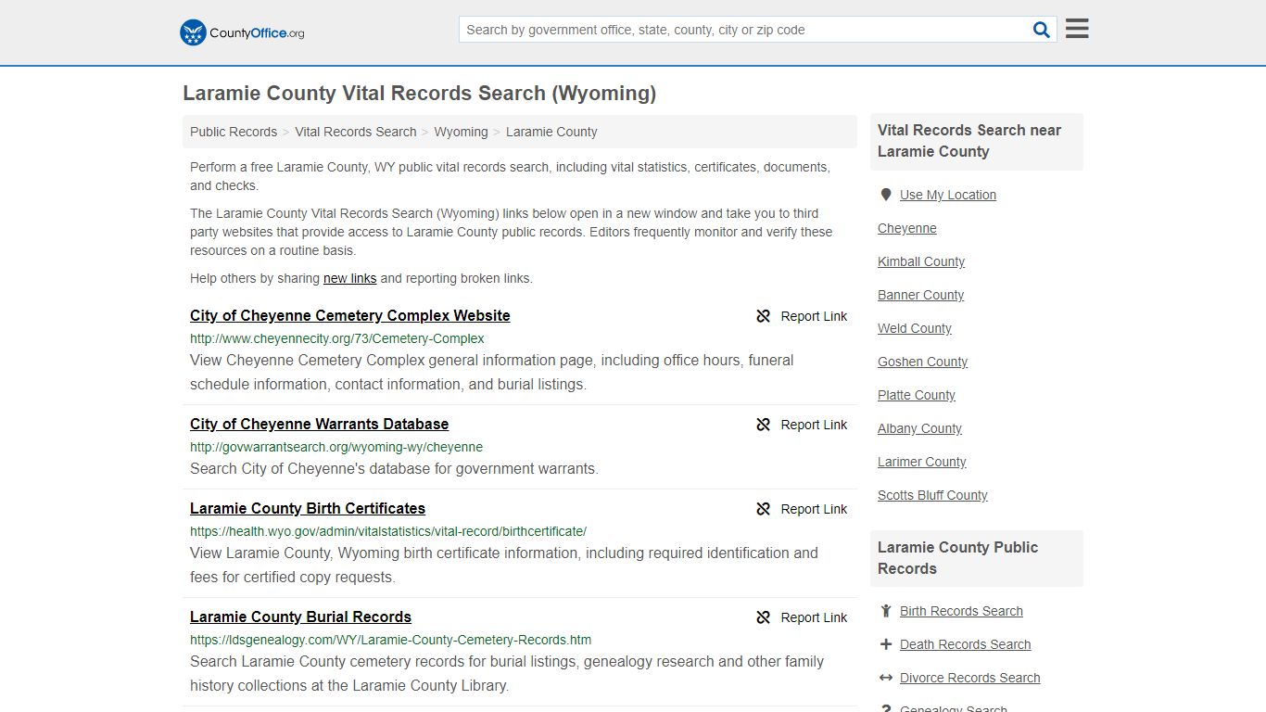Open the cheyennecity.org Cemetery-Complex URL

tap(337, 338)
